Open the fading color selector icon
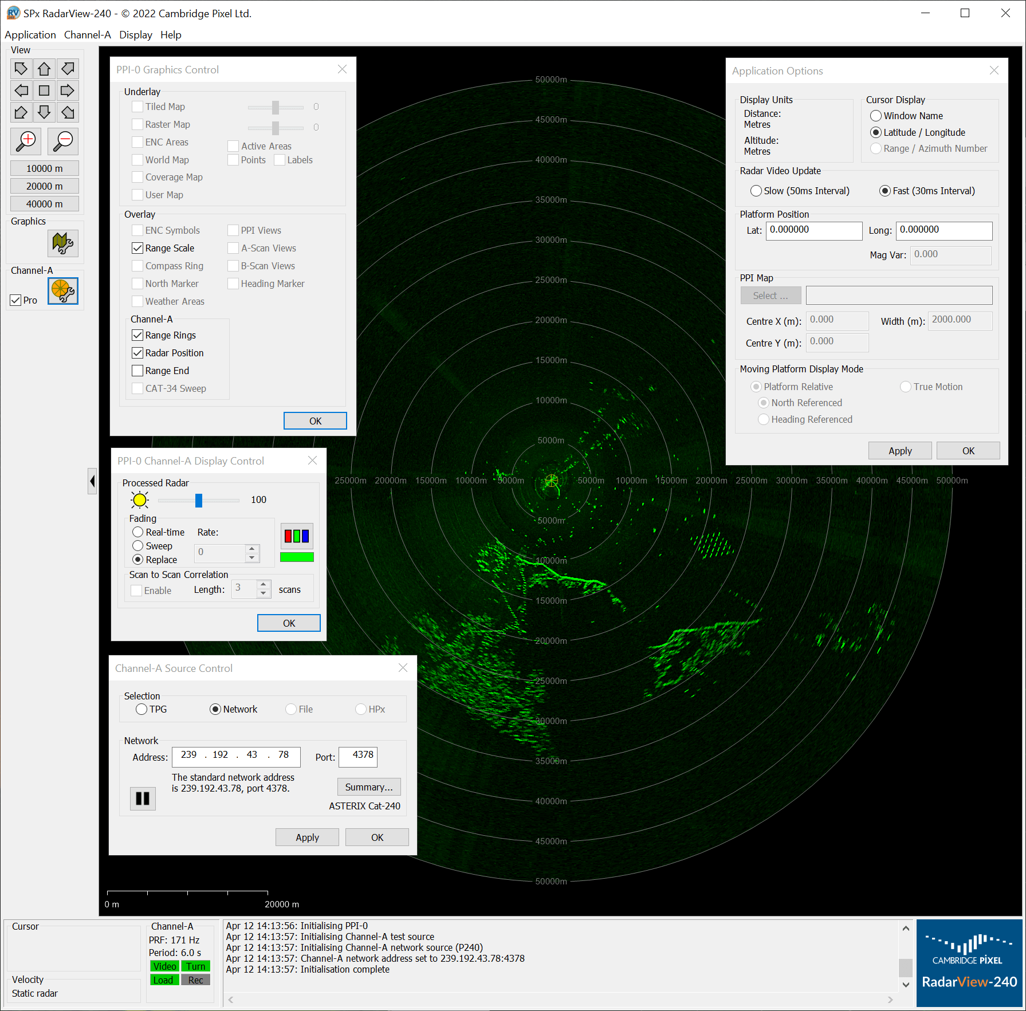 tap(296, 536)
